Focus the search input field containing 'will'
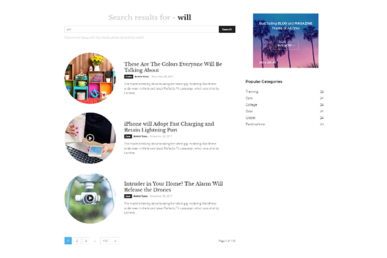Image resolution: width=387 pixels, height=258 pixels. (142, 29)
